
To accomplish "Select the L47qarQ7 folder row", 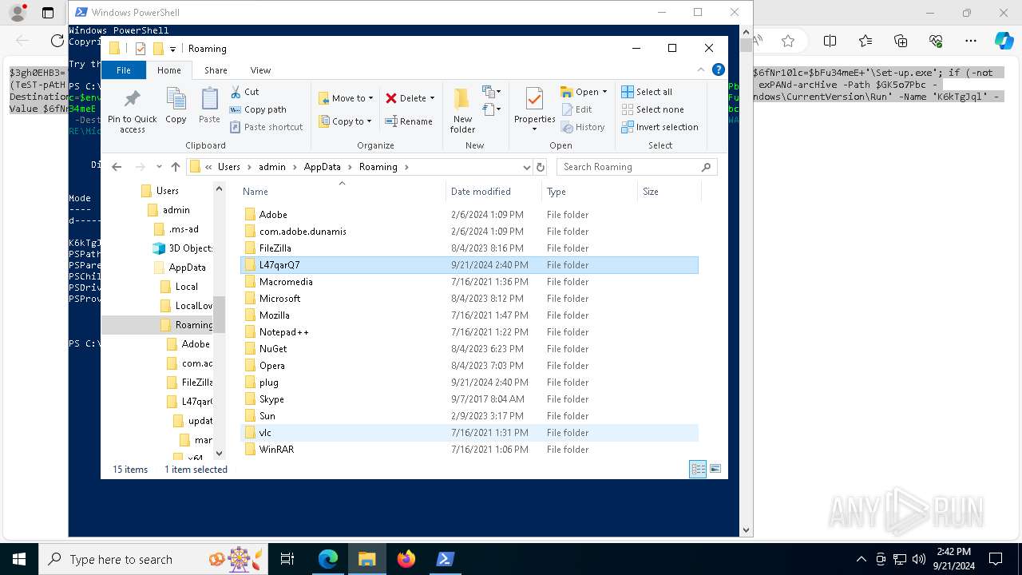I will [x=469, y=265].
